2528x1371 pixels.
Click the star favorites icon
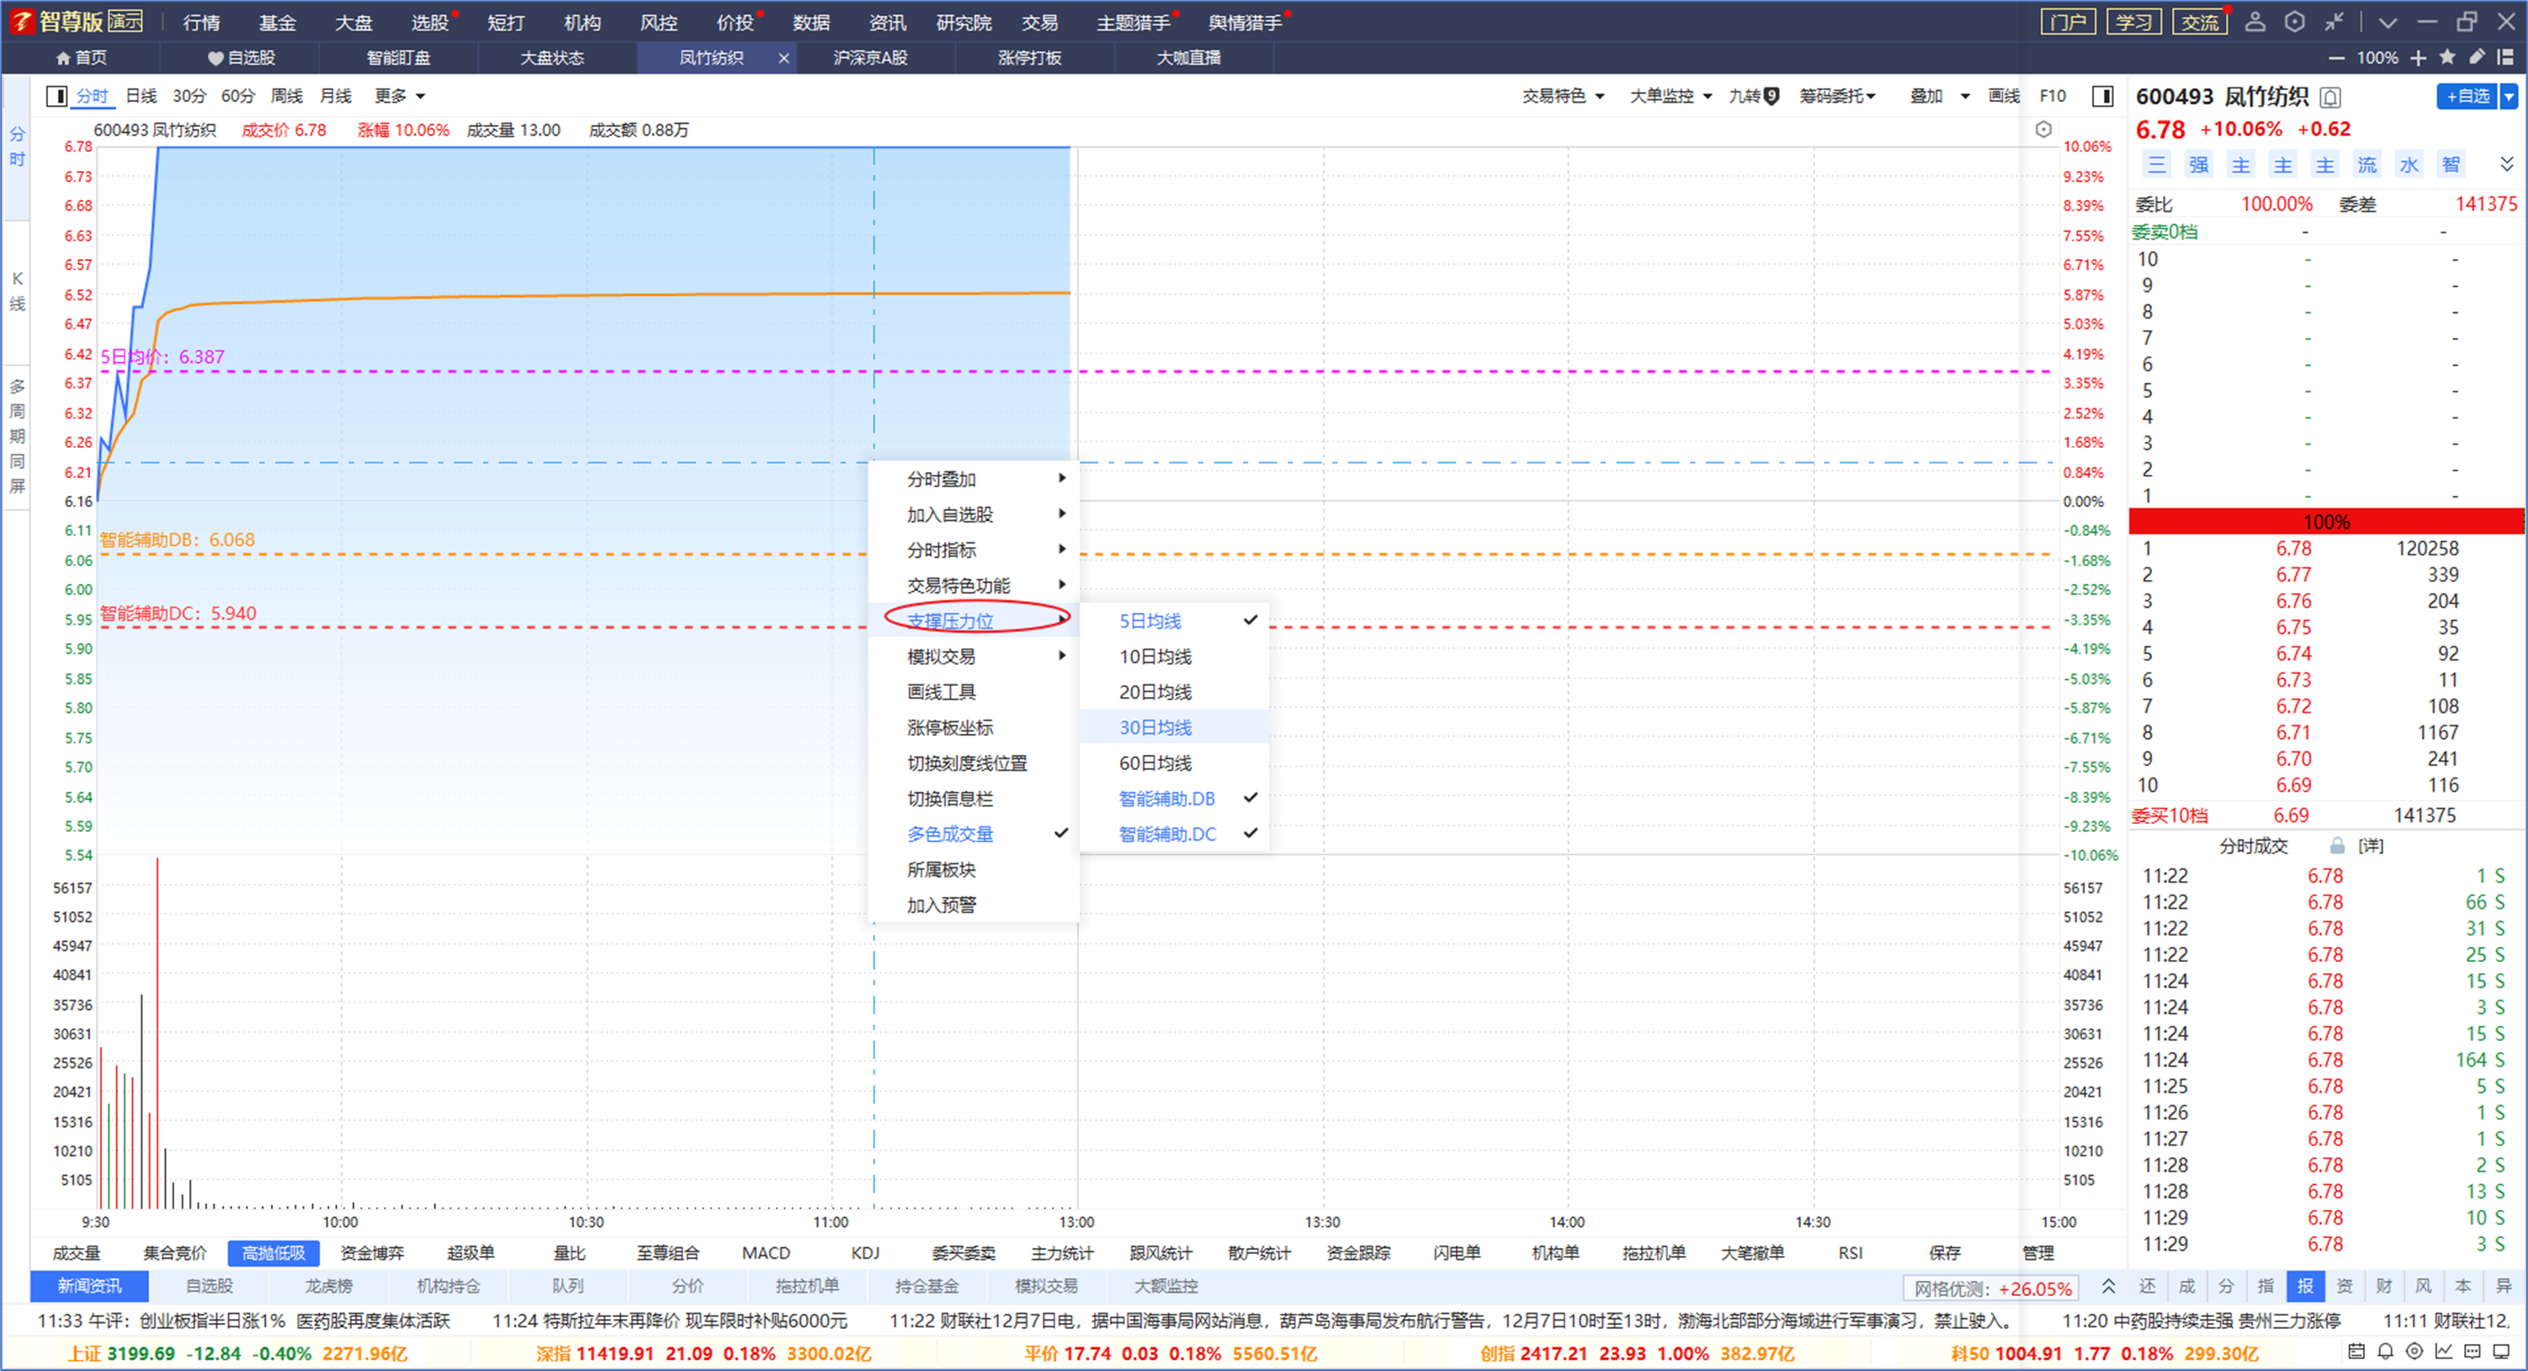(x=2447, y=57)
